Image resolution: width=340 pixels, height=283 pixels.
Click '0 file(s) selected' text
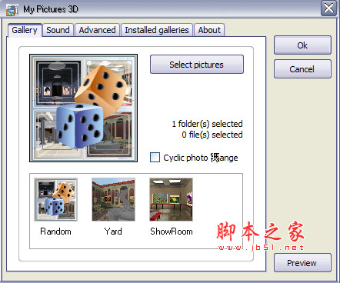(212, 135)
